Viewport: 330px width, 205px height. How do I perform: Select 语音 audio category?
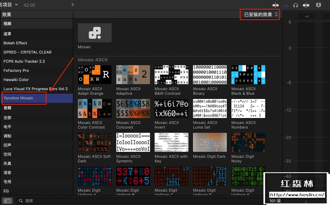[36, 173]
